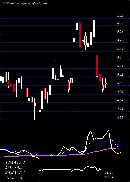This screenshot has height=182, width=130.
Task: Click the 4.84 price axis label
Action: click(x=120, y=100)
